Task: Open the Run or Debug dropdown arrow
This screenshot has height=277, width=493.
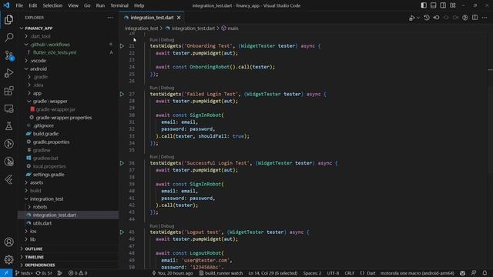Action: point(418,18)
